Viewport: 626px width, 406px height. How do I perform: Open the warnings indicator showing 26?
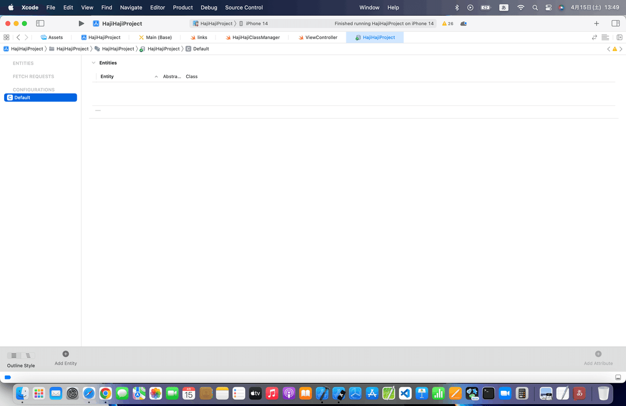click(x=448, y=23)
